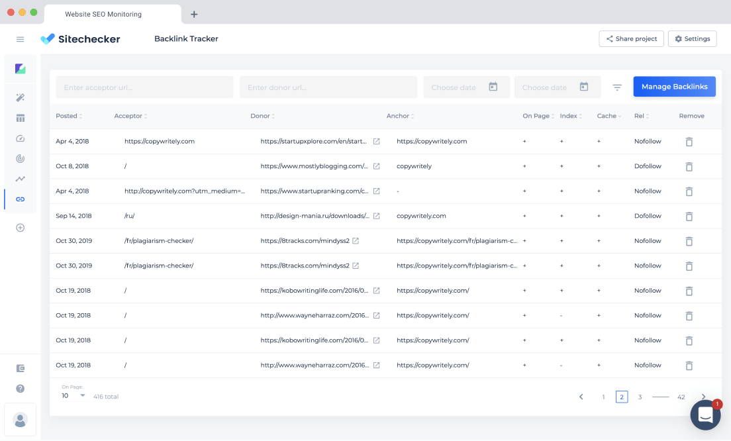
Task: Click the add plus circle in sidebar
Action: 20,228
